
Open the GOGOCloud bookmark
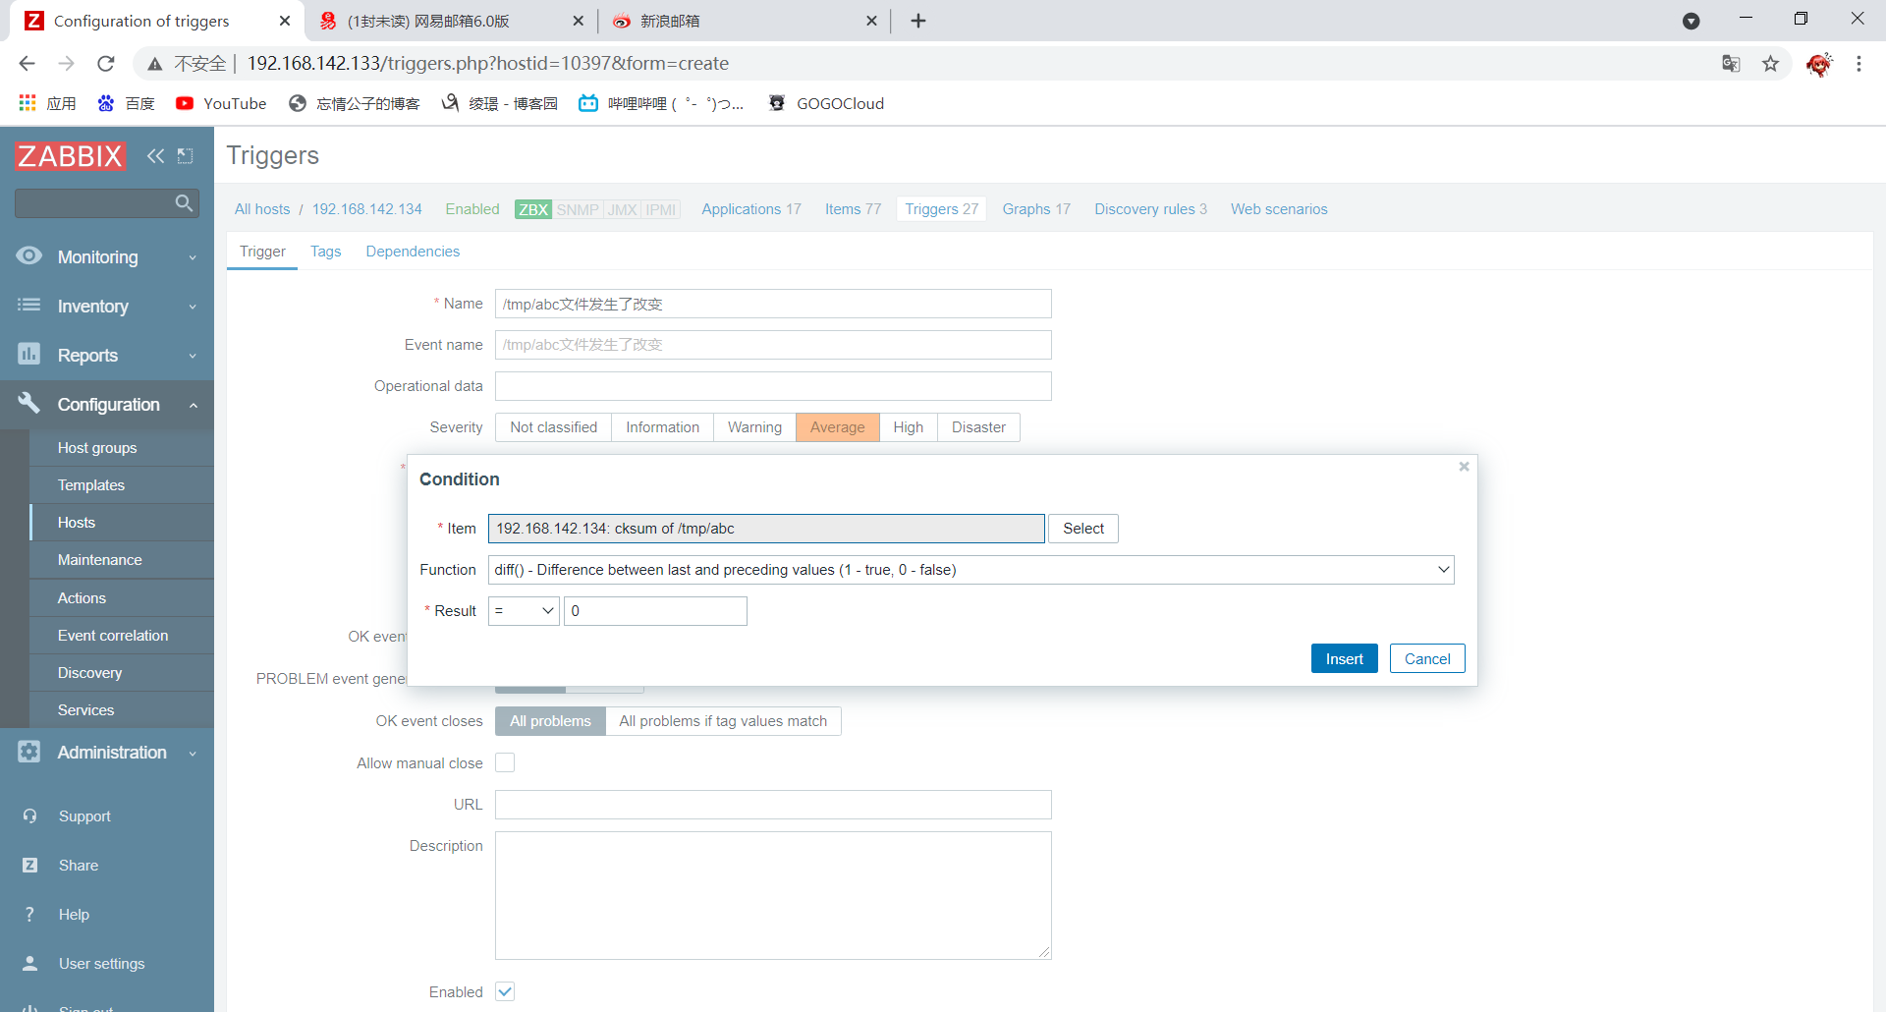click(825, 103)
